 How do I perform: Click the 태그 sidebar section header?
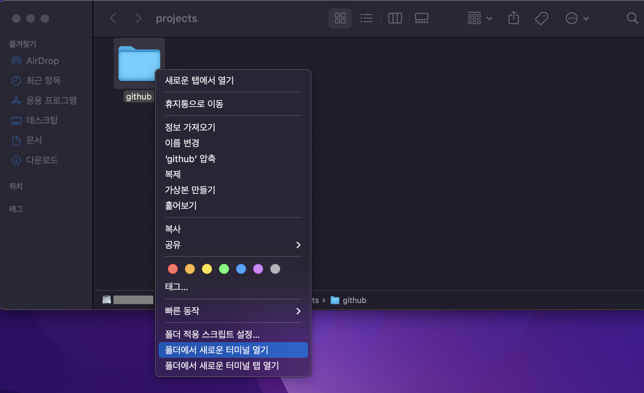pyautogui.click(x=16, y=209)
